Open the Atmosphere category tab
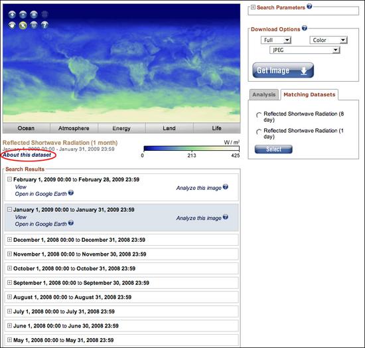Screen dimensions: 365x348 point(74,128)
